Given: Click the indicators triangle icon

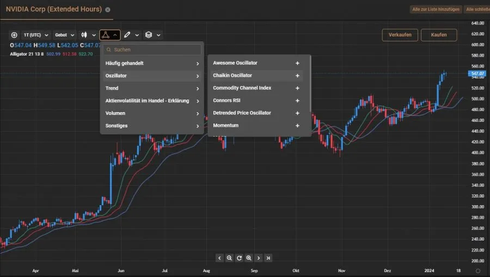Looking at the screenshot, I should point(106,35).
